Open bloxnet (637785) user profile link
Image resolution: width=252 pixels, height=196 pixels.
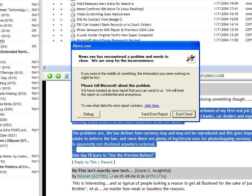click(x=92, y=176)
